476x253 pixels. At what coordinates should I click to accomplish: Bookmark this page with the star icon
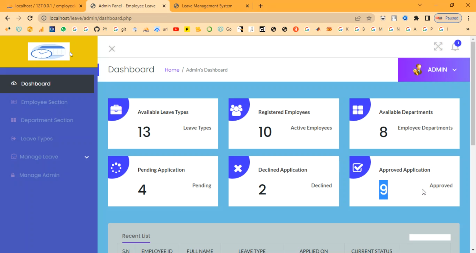click(x=369, y=18)
